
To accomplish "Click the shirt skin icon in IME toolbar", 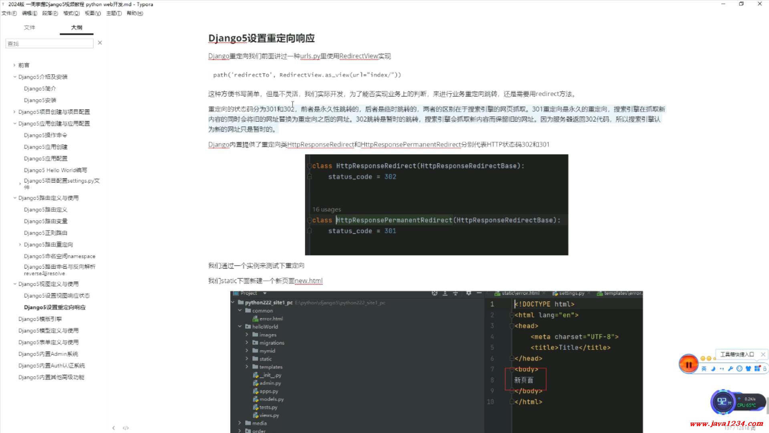I will [748, 369].
